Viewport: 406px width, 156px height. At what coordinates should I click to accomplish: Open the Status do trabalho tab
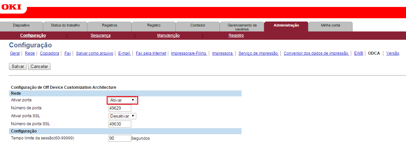point(65,26)
